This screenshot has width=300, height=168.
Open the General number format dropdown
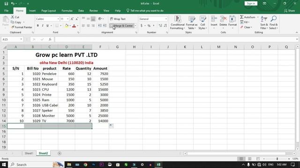click(166, 19)
